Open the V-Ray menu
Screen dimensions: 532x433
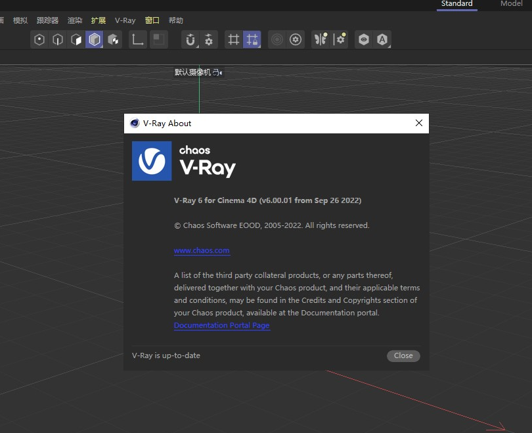[125, 20]
